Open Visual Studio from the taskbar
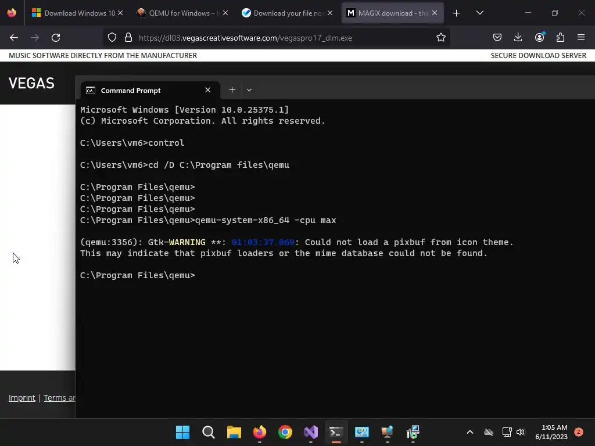This screenshot has height=446, width=595. [x=311, y=432]
